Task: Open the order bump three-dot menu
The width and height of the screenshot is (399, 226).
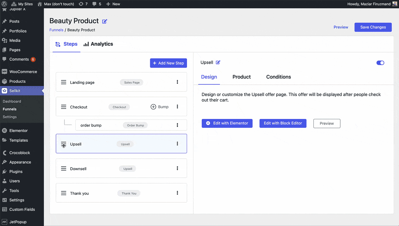Action: (x=177, y=125)
